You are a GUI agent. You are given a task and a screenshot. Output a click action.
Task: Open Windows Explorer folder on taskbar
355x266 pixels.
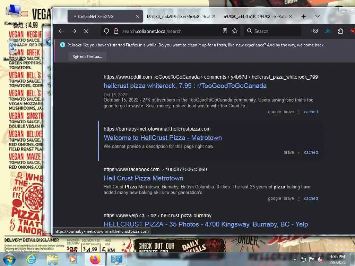click(52, 259)
